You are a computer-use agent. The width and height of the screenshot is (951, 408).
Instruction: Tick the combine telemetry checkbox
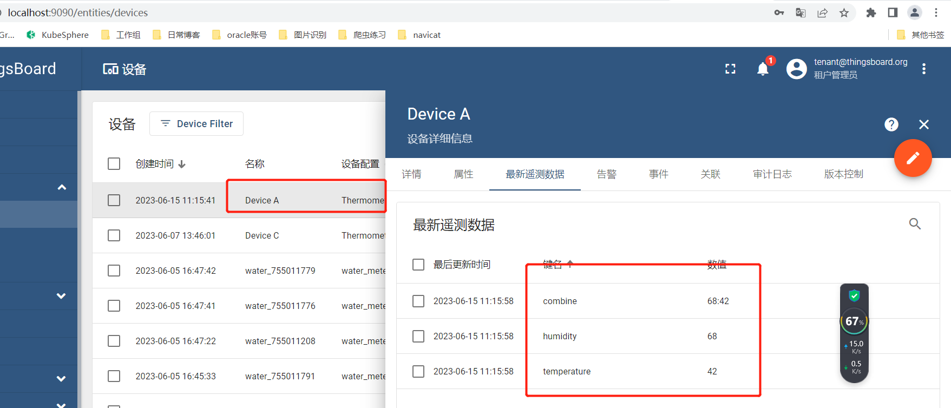[418, 301]
